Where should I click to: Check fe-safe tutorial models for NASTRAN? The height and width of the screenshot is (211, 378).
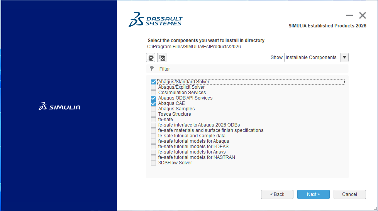pyautogui.click(x=153, y=157)
